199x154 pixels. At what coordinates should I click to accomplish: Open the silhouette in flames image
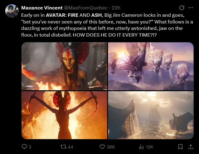tap(64, 115)
